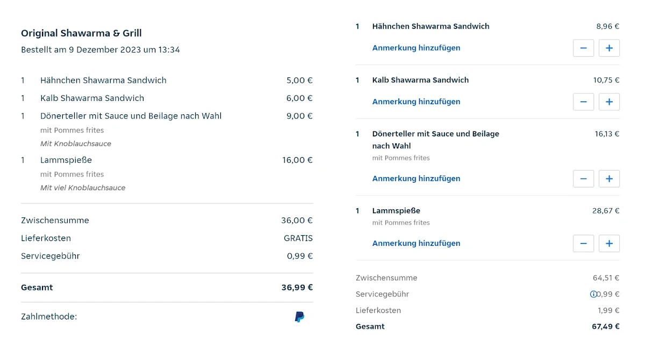
Task: Increase quantity of Hähnchen Shawarma Sandwich in cart
Action: (x=609, y=48)
